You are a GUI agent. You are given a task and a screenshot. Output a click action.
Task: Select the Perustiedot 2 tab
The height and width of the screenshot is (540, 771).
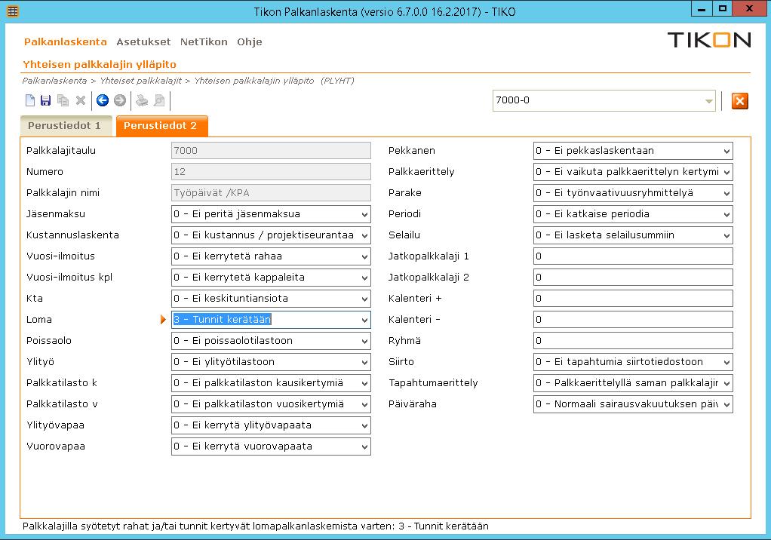pos(161,126)
